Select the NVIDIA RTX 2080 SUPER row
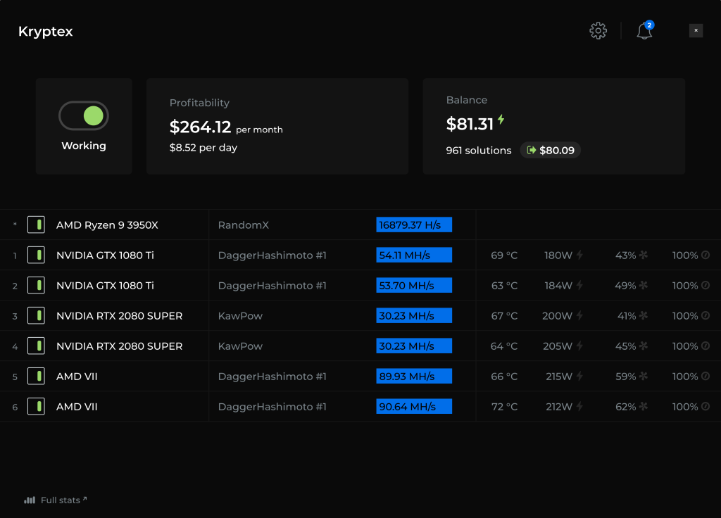 coord(120,315)
